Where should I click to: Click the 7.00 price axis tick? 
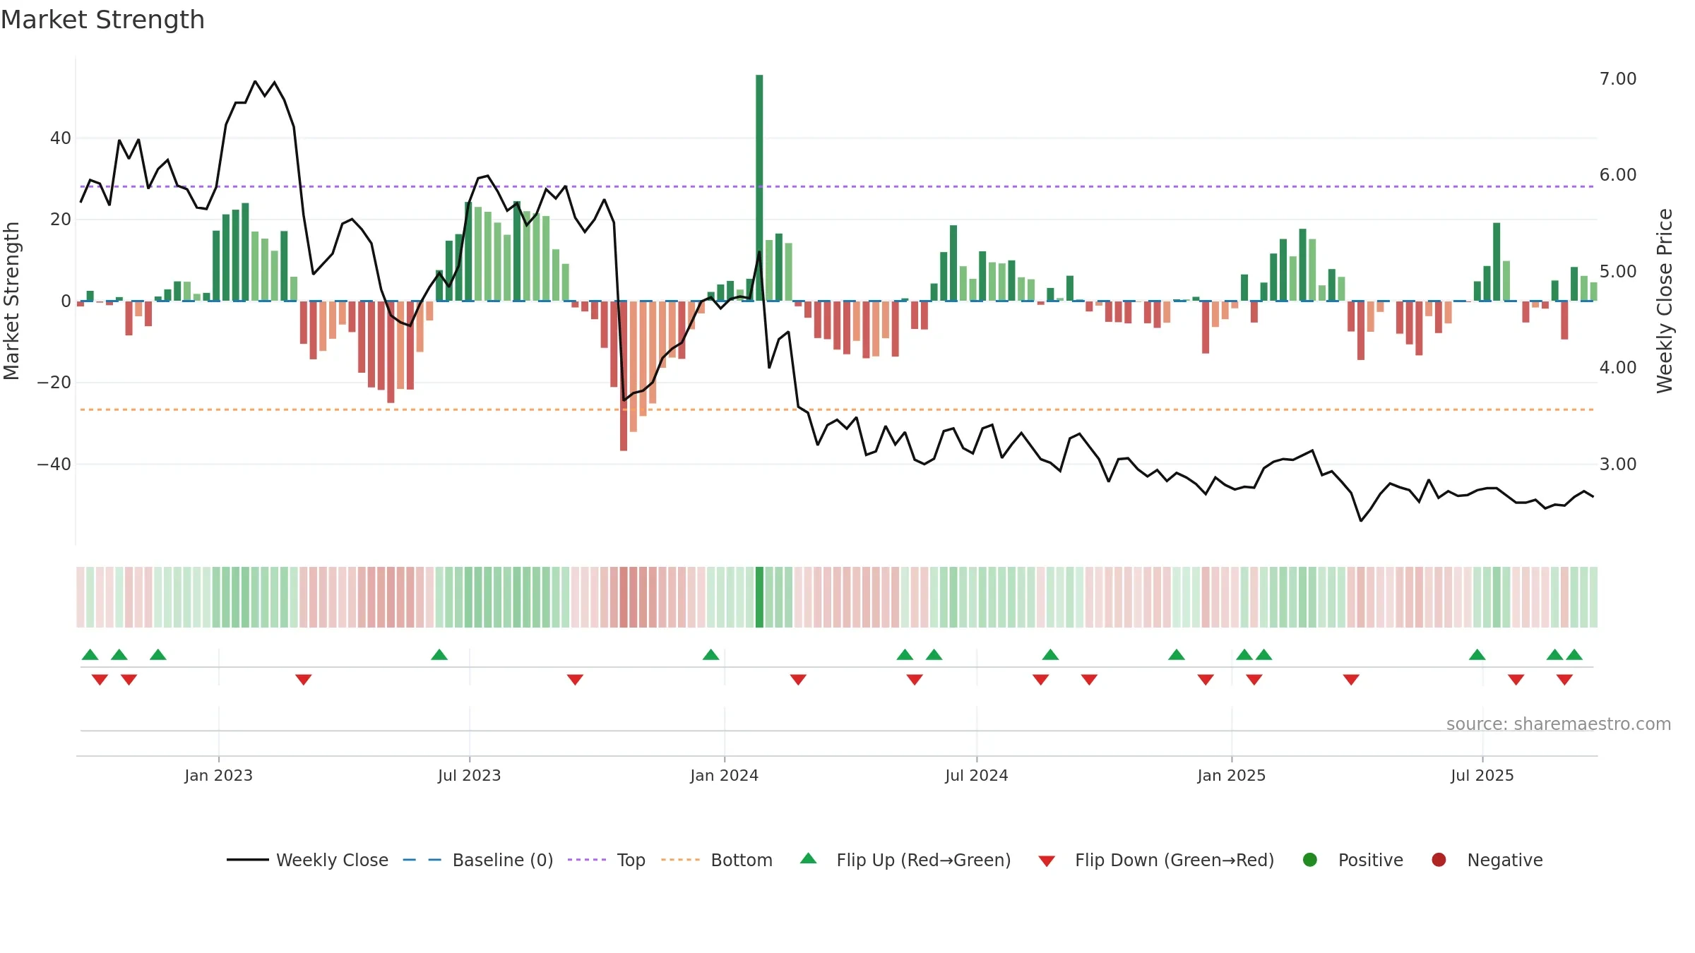point(1618,78)
